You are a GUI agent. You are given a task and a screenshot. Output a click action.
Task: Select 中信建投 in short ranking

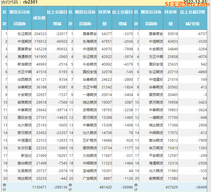pos(156,80)
